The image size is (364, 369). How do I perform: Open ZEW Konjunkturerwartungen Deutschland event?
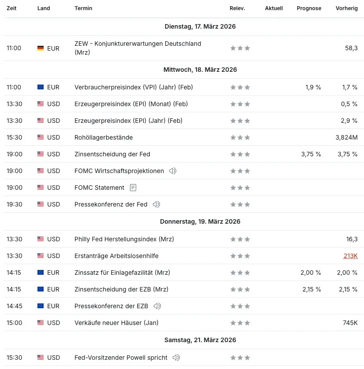pyautogui.click(x=138, y=48)
